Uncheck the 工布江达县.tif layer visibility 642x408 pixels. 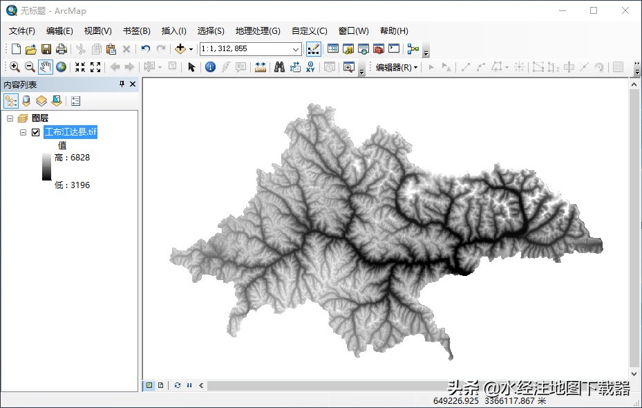point(36,132)
